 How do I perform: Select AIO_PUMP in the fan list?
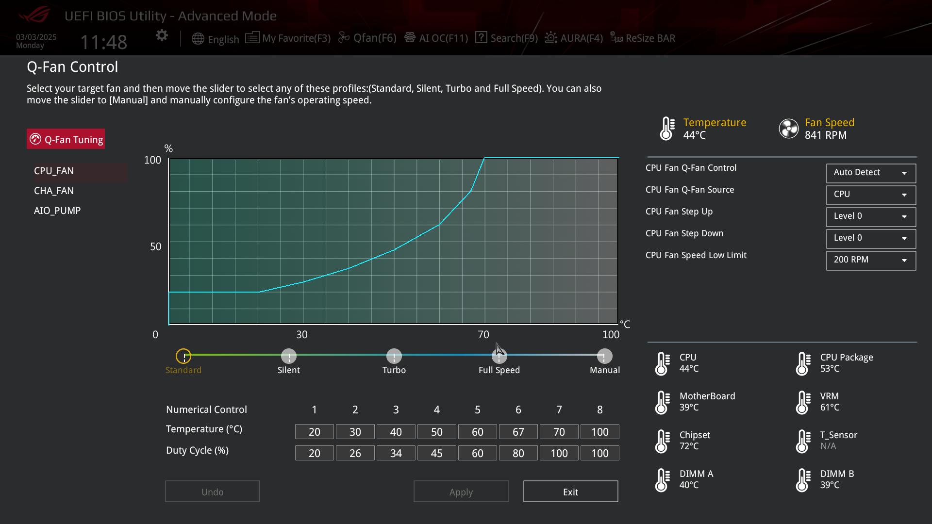click(57, 211)
